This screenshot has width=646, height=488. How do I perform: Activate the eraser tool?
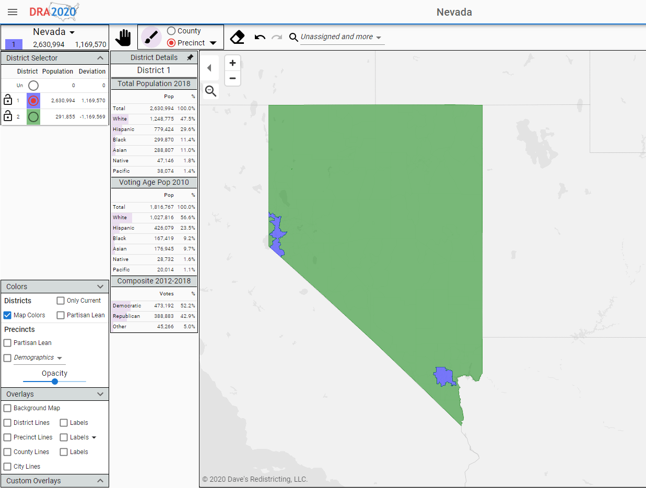[237, 37]
